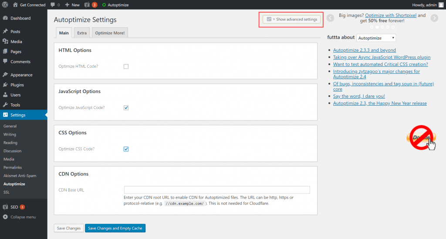Click the no-donate PayPal image
Screen dimensions: 446x239
pyautogui.click(x=422, y=138)
